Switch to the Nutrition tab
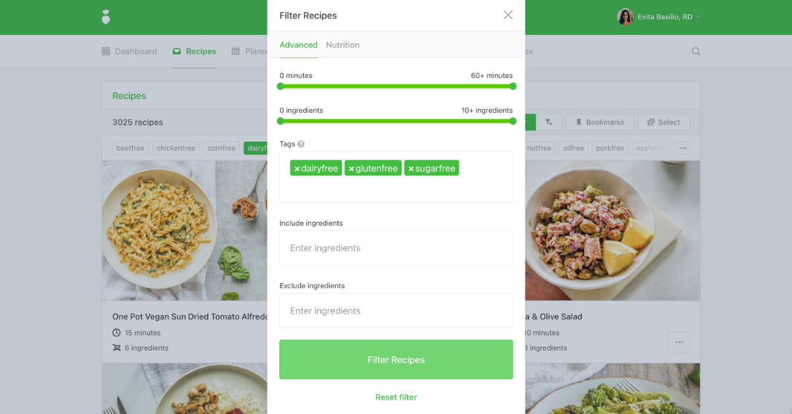 point(343,45)
